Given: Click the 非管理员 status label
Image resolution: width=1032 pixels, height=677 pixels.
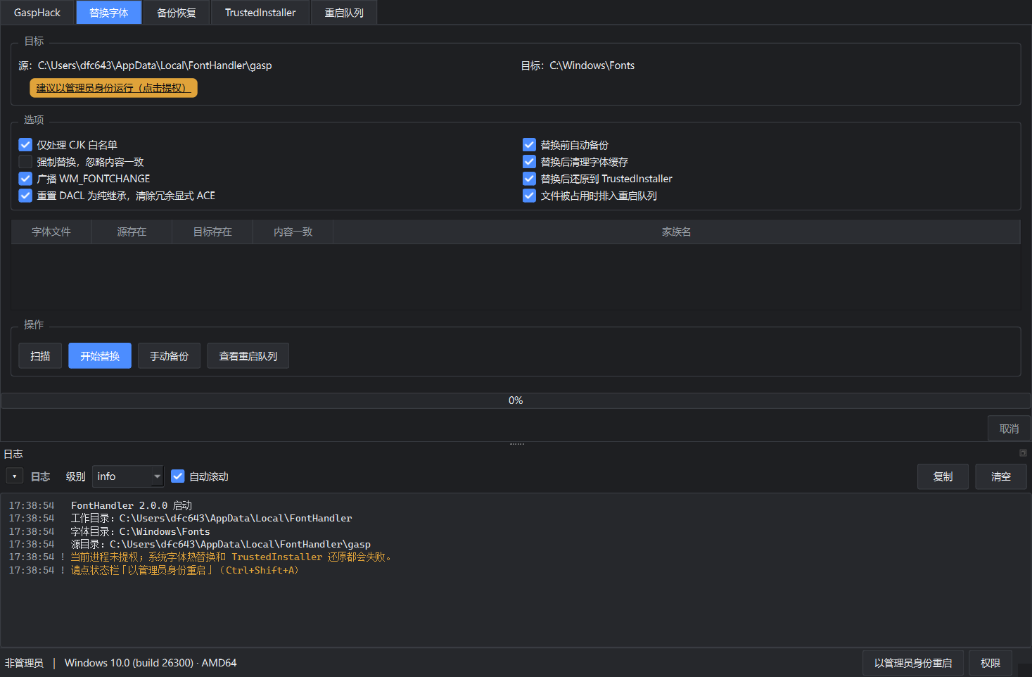Looking at the screenshot, I should [24, 663].
